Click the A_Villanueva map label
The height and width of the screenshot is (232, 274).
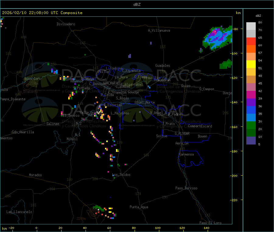tap(159, 30)
